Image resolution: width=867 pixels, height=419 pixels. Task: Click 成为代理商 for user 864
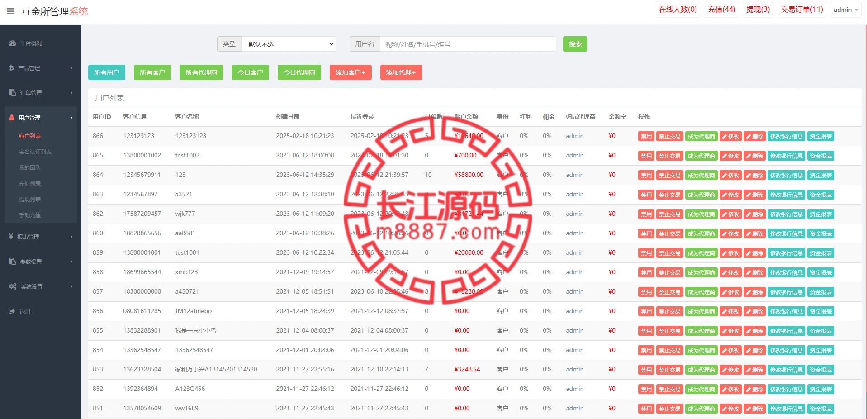tap(701, 175)
